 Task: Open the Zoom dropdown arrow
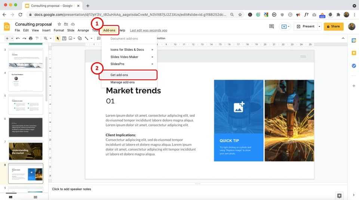point(50,38)
